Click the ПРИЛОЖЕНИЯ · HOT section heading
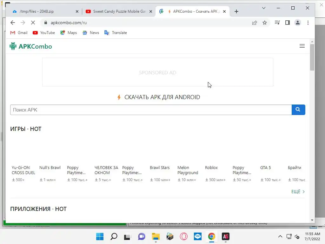The image size is (325, 244). (38, 209)
